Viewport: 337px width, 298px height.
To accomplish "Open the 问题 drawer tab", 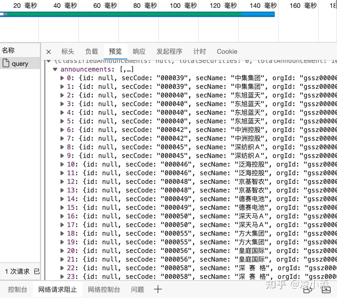I will [137, 290].
